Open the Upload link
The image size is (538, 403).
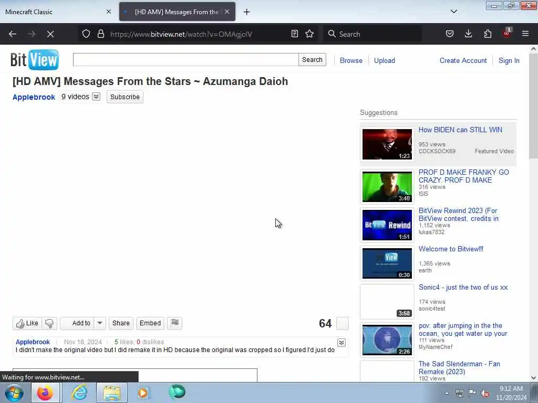click(384, 61)
